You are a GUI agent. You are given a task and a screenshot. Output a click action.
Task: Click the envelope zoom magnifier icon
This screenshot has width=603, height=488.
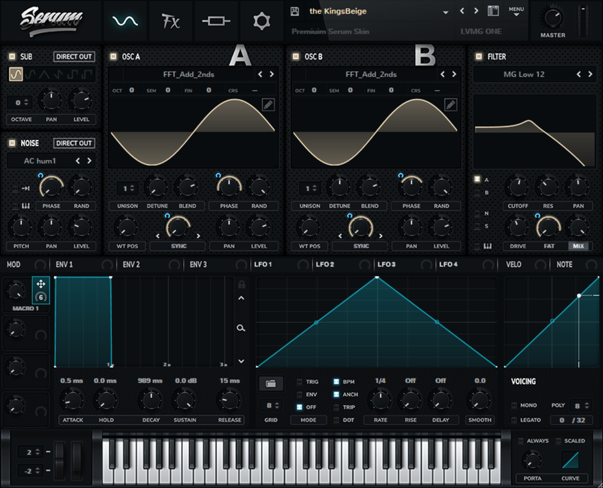pyautogui.click(x=241, y=328)
